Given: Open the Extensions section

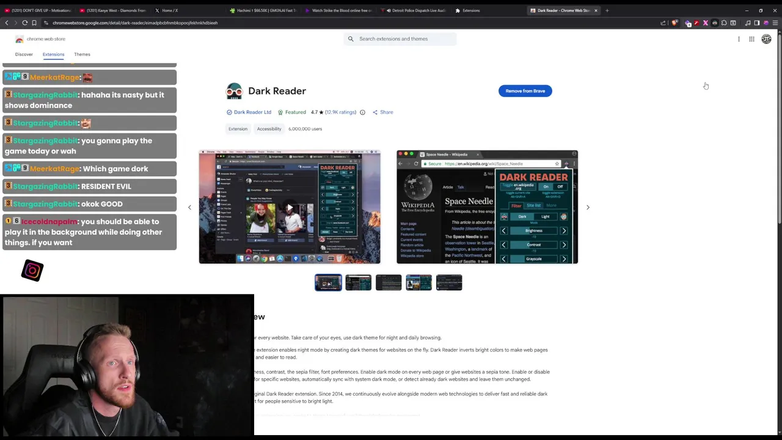Looking at the screenshot, I should pyautogui.click(x=53, y=54).
